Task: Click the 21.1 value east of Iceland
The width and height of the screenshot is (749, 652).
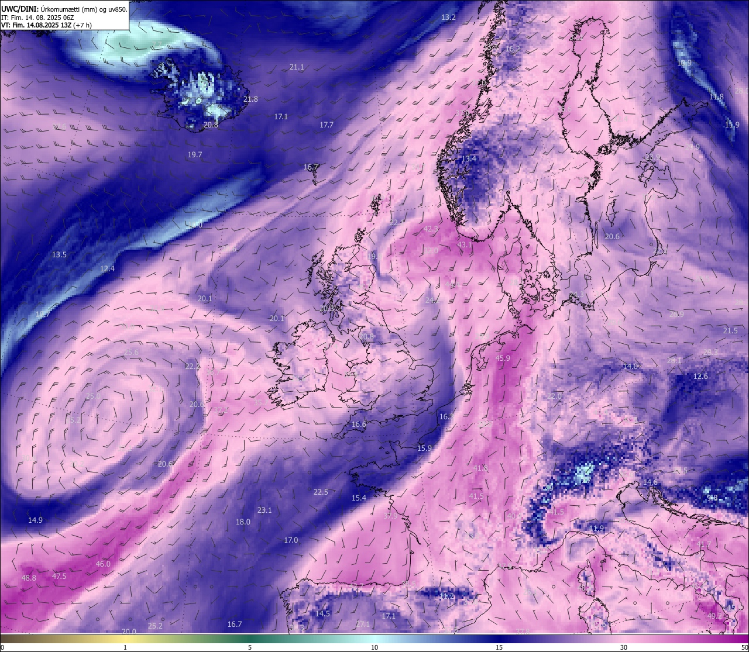Action: (297, 67)
